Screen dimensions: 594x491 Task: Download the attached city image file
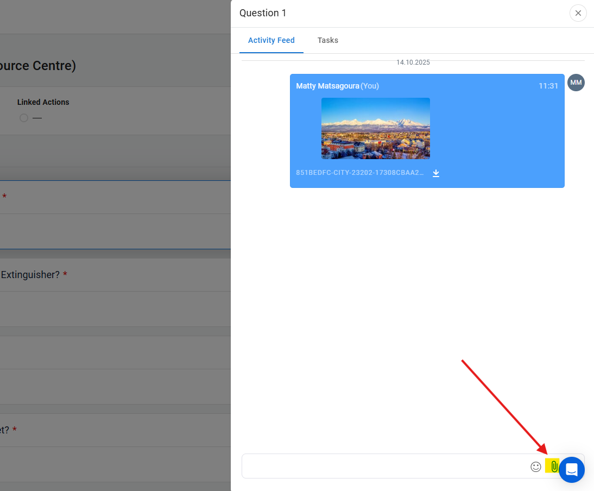coord(436,173)
